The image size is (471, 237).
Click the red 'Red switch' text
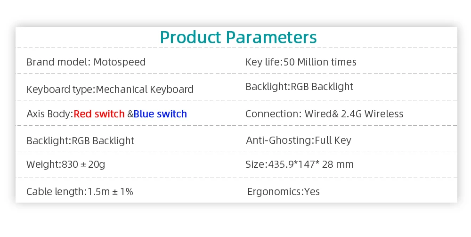(99, 114)
